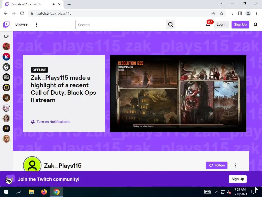Click the sunglasses mascot in community banner
This screenshot has height=197, width=262.
click(x=10, y=179)
